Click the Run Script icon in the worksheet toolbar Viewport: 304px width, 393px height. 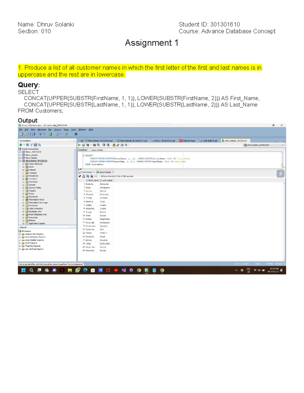pyautogui.click(x=83, y=145)
